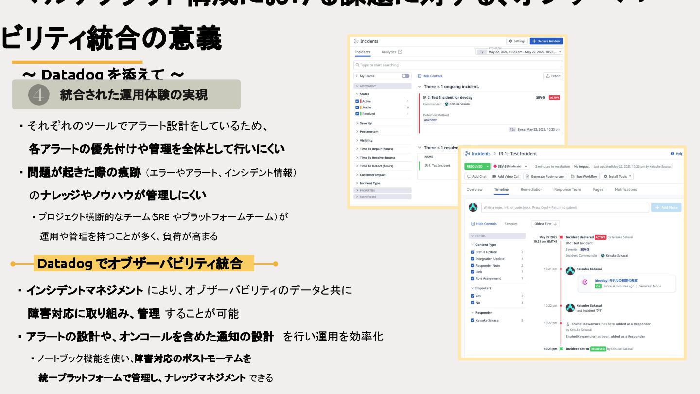The height and width of the screenshot is (394, 700).
Task: Open the Install Tools dropdown
Action: (x=617, y=176)
